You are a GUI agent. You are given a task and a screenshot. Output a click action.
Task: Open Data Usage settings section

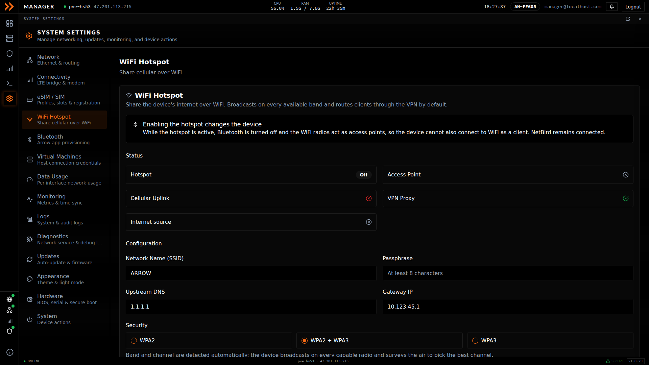coord(64,179)
